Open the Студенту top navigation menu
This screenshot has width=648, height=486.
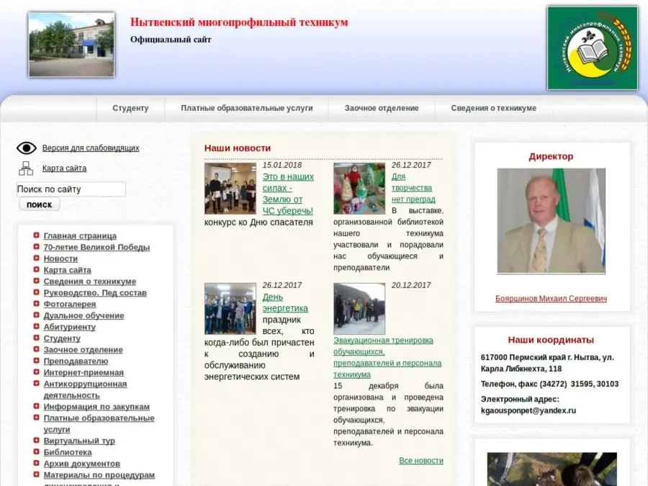130,108
